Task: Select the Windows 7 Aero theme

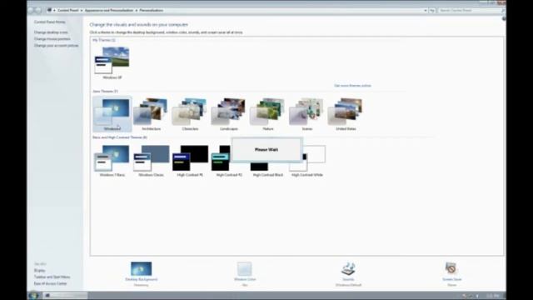Action: pos(112,114)
